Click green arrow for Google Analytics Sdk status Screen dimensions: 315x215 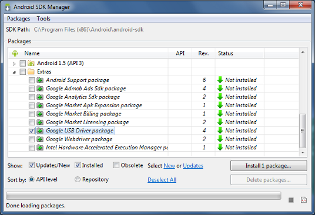click(x=220, y=97)
